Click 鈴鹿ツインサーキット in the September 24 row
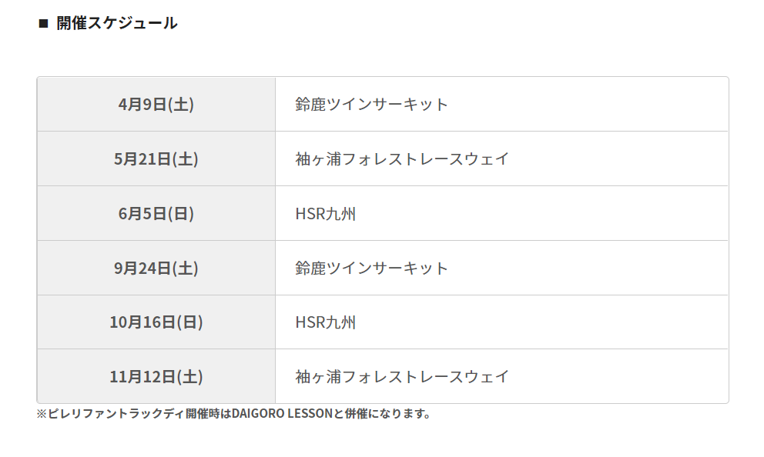 pos(371,268)
